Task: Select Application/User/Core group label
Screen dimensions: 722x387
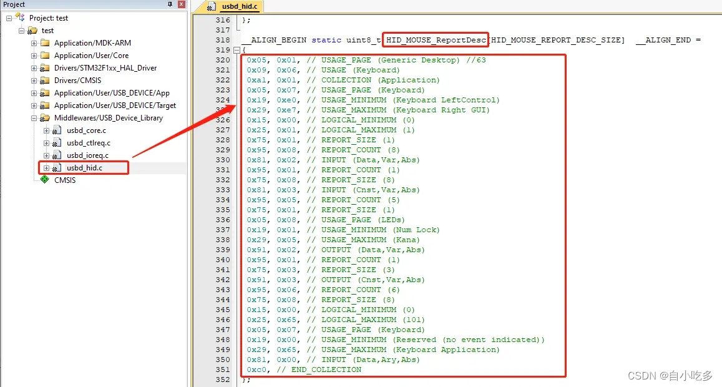Action: click(91, 56)
